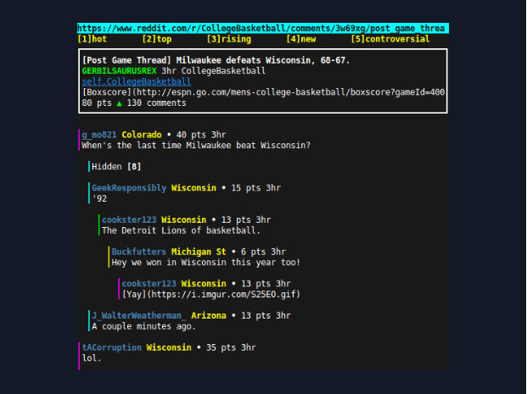Click the 40 pts score of g_mo821

click(x=191, y=135)
